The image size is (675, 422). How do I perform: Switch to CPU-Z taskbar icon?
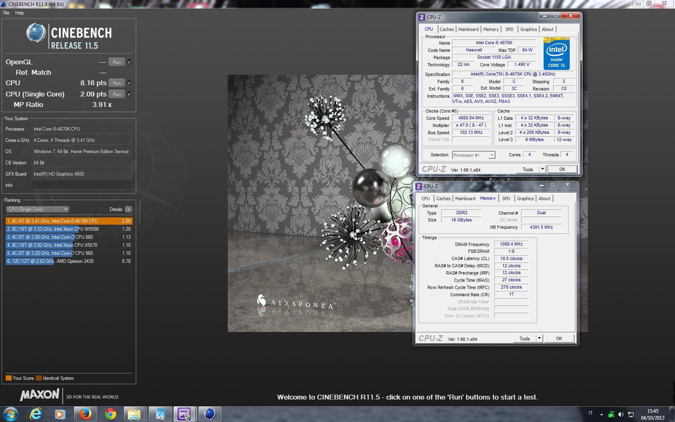pos(184,414)
